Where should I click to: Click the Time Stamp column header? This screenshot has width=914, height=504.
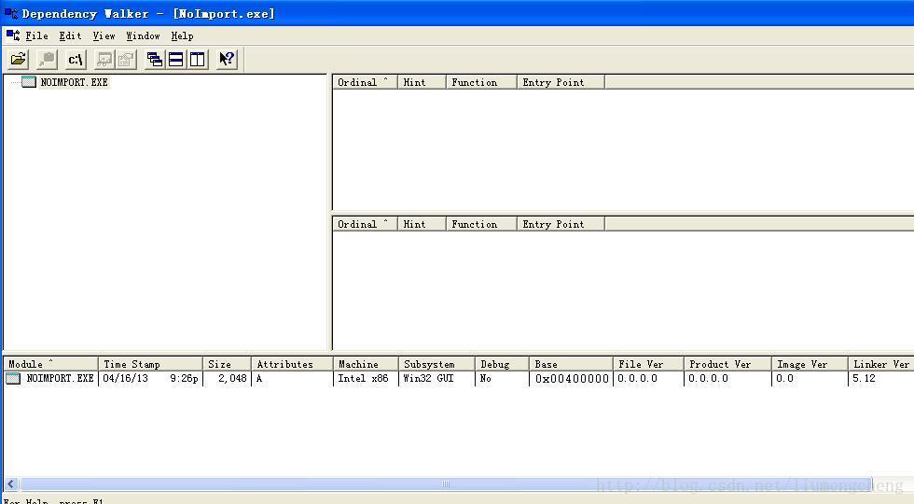[150, 364]
